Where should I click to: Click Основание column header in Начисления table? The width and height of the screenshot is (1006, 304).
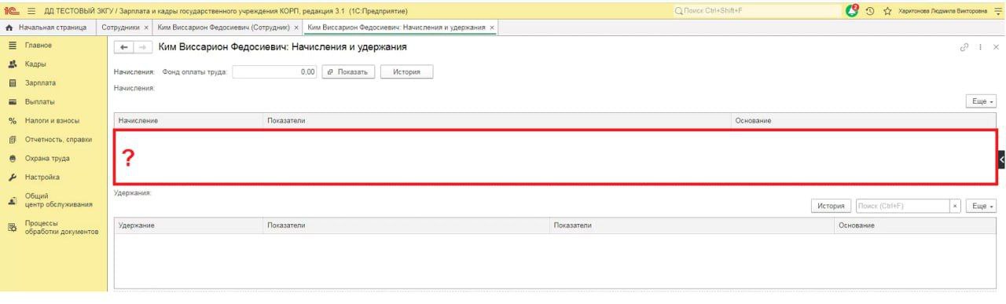pyautogui.click(x=864, y=121)
